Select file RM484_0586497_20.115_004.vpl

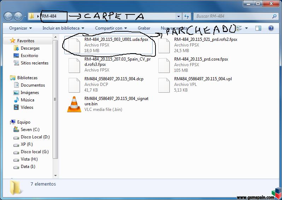[x=203, y=79]
